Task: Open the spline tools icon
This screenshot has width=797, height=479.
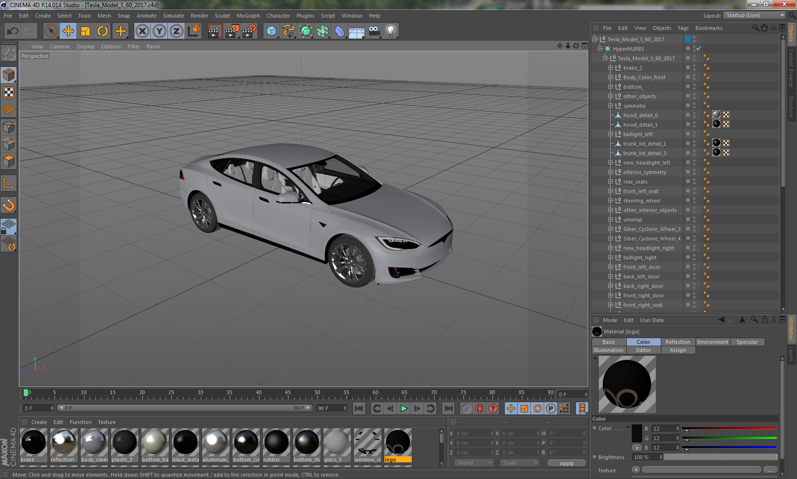Action: (x=288, y=31)
